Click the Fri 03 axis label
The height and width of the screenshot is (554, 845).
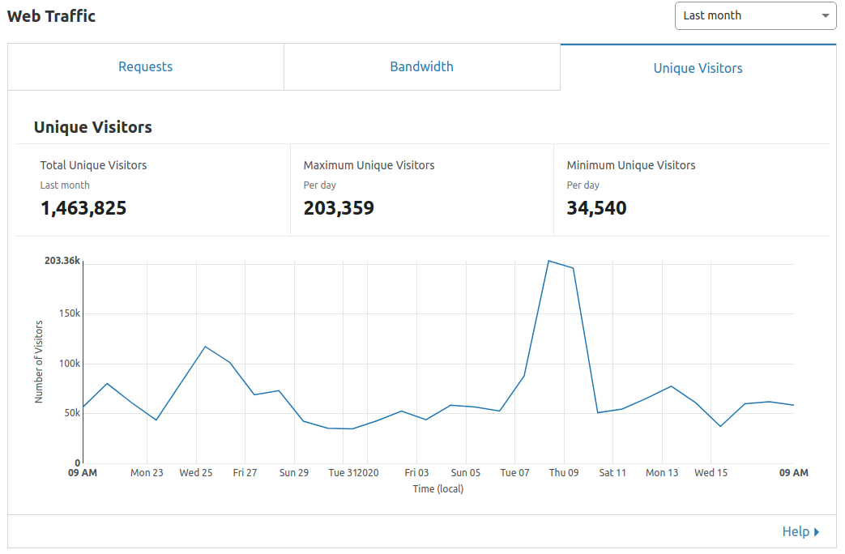(x=416, y=473)
